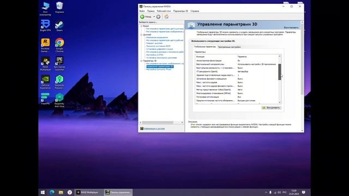
Task: Open Kaspersky Anti-Virus desktop icon
Action: pyautogui.click(x=59, y=100)
